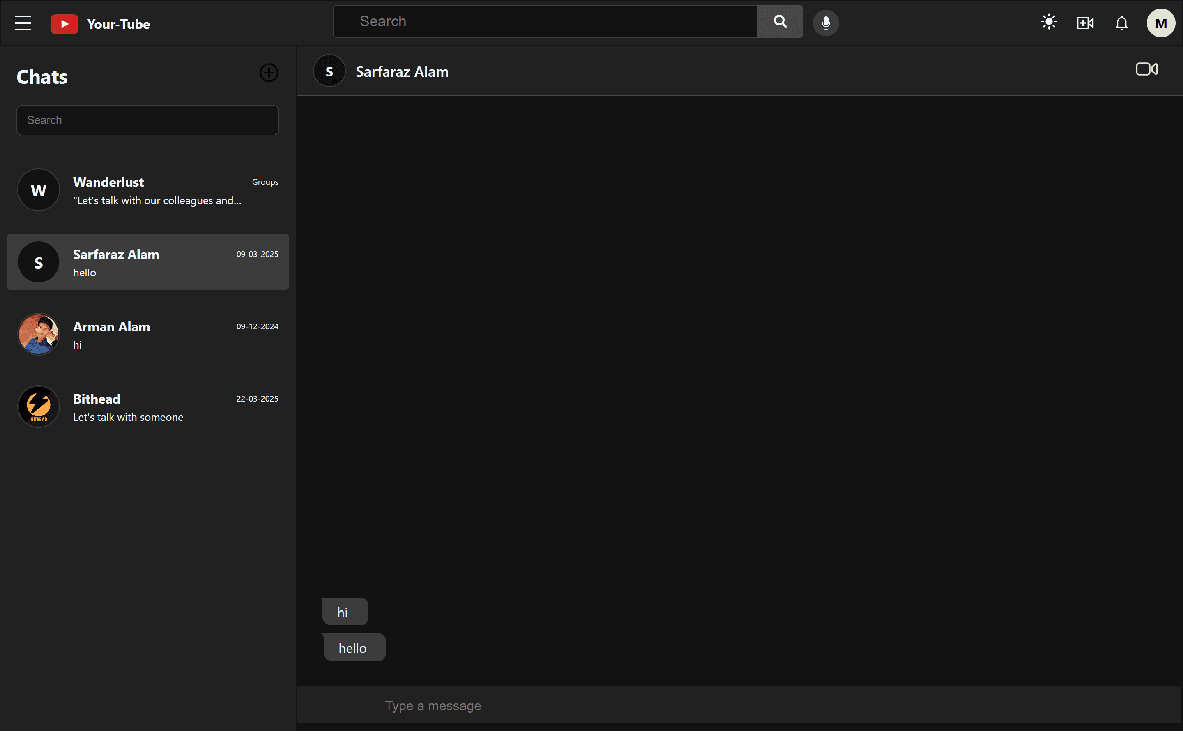Screen dimensions: 1183x739
Task: Activate voice search microphone
Action: tap(826, 23)
